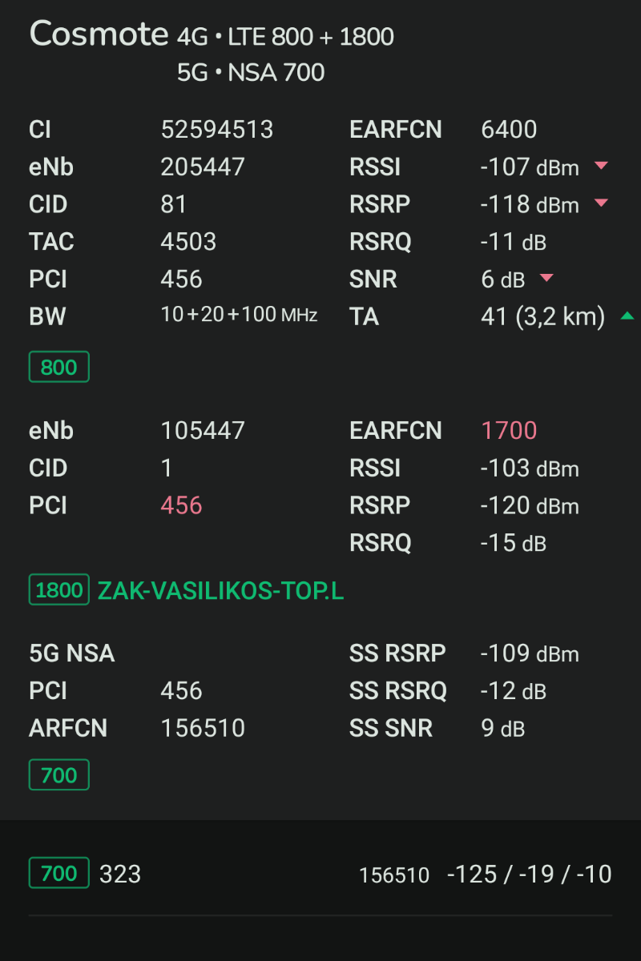This screenshot has width=641, height=961.
Task: Tap the green TA up-trend arrow
Action: (x=627, y=316)
